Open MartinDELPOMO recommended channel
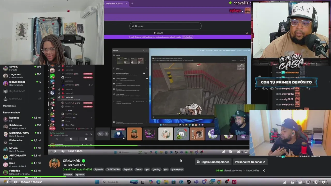 tap(22, 134)
